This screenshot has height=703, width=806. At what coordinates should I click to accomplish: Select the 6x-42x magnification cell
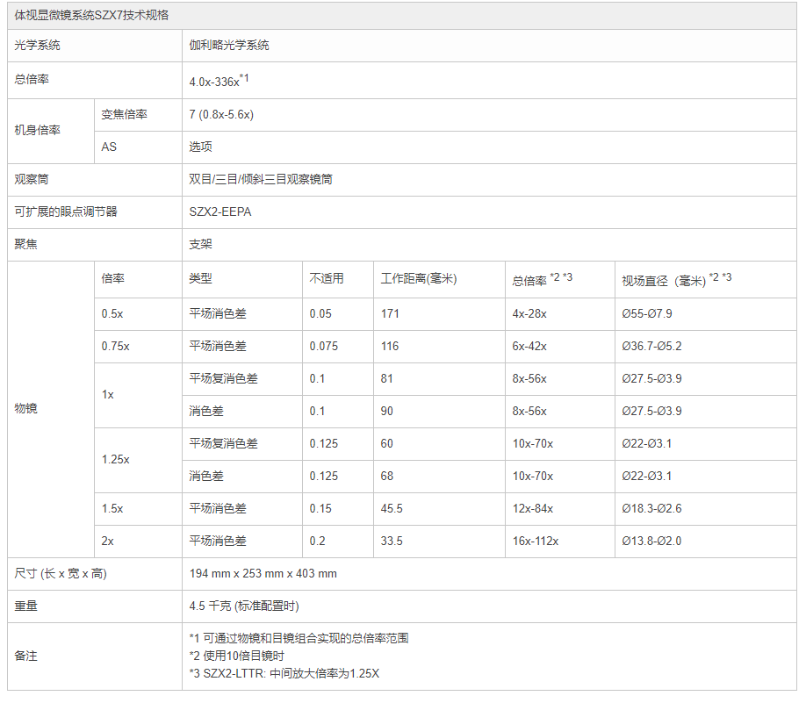pos(529,347)
